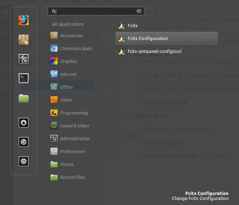Clear the search field with backspace icon

point(139,11)
